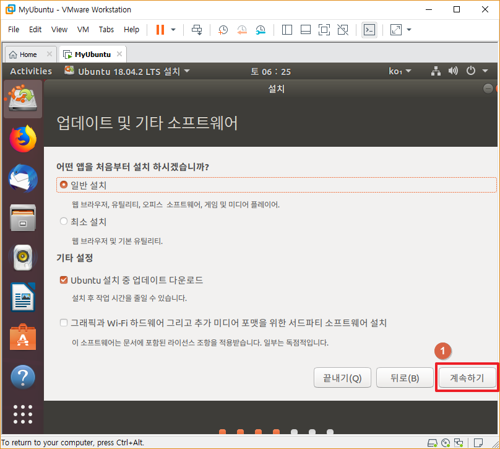Minimize the installer window with the round button

pyautogui.click(x=488, y=89)
